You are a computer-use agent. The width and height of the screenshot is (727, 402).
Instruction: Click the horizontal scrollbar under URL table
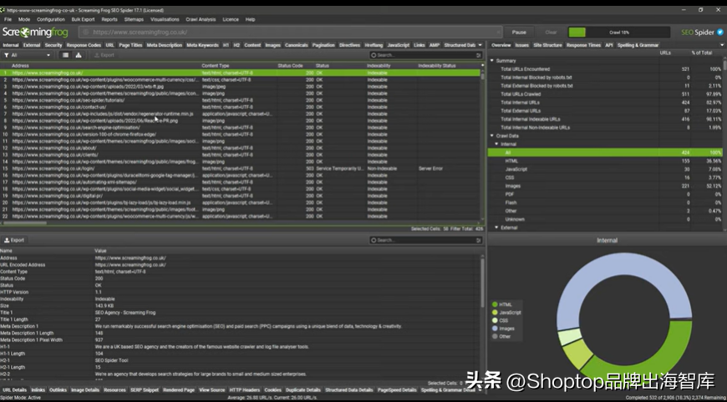point(23,223)
